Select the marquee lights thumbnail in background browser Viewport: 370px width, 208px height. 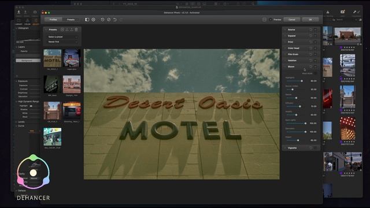point(347,129)
